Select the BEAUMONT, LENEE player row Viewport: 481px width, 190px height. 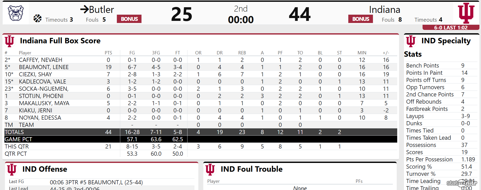[x=44, y=67]
